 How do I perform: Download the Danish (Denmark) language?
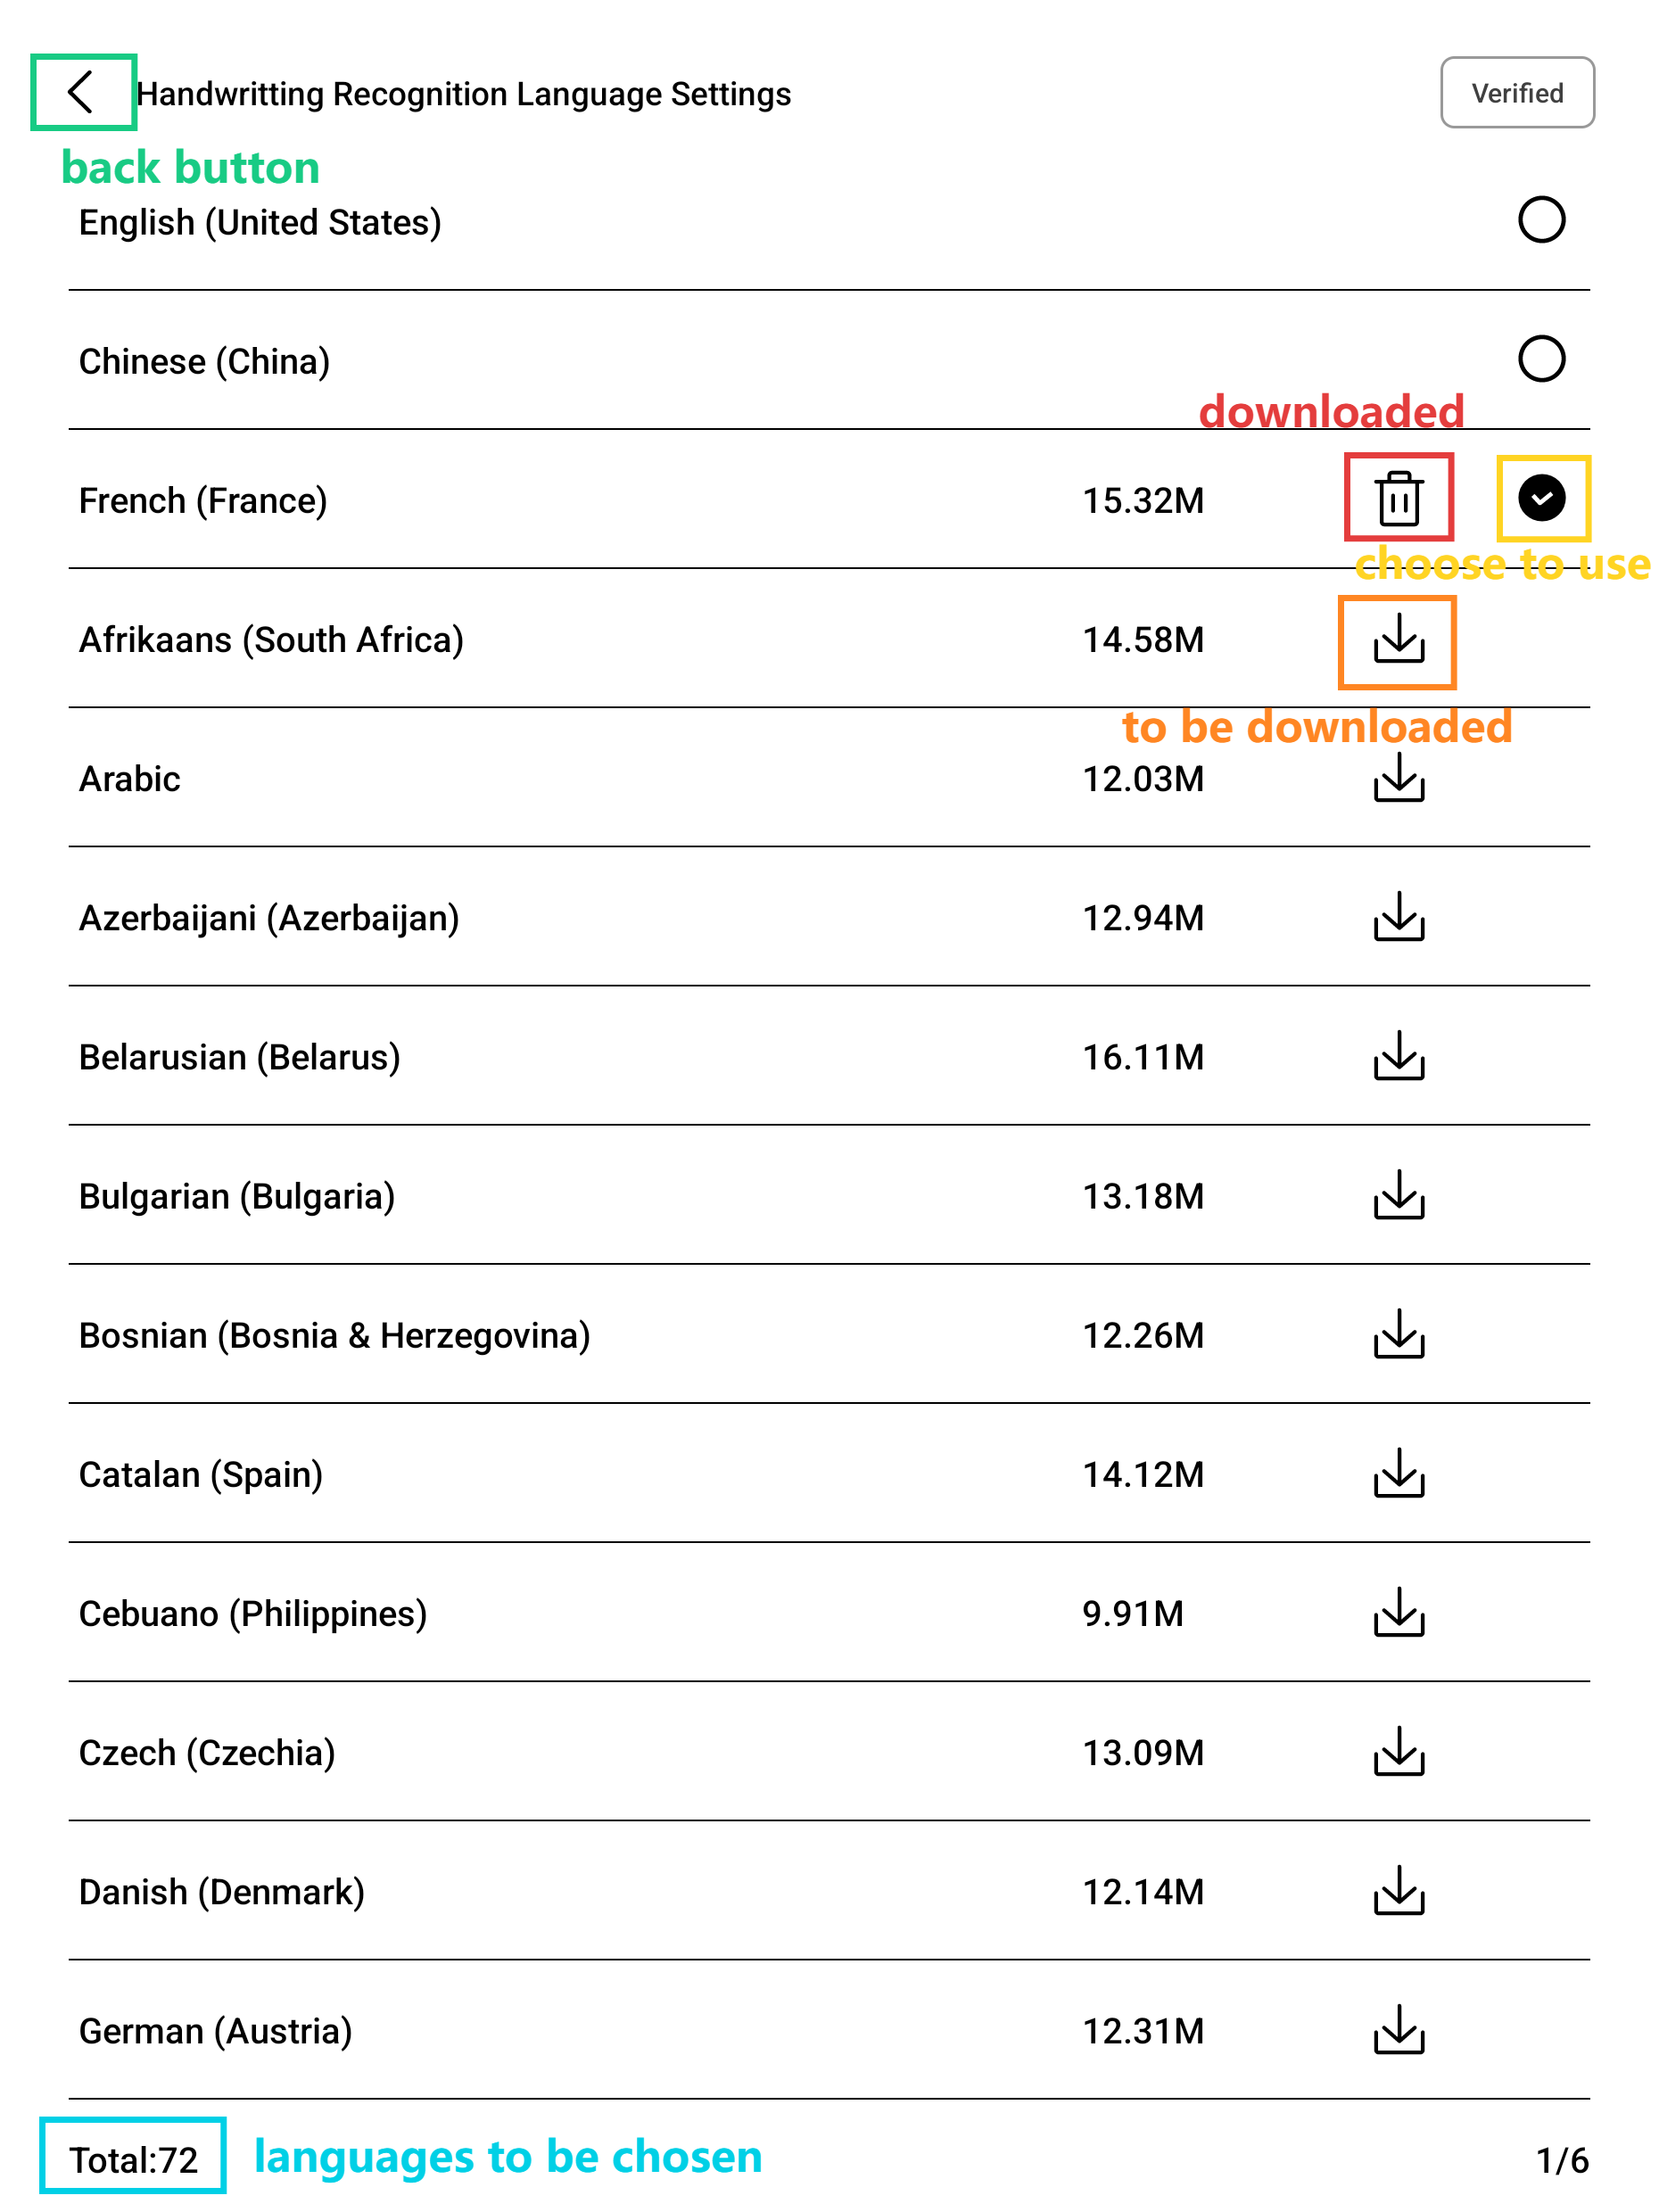click(1398, 1891)
